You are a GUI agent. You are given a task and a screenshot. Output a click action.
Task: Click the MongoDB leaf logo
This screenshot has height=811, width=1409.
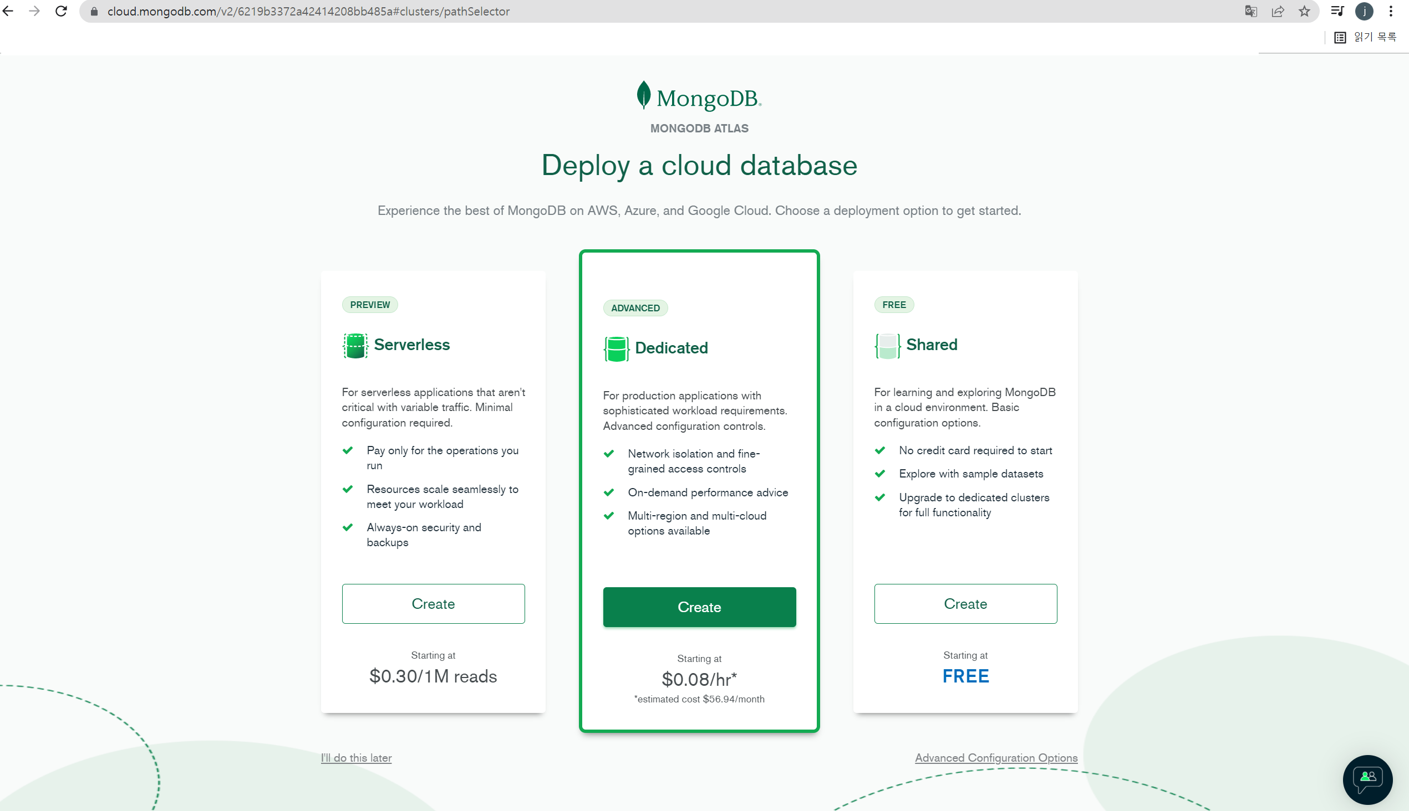[643, 95]
